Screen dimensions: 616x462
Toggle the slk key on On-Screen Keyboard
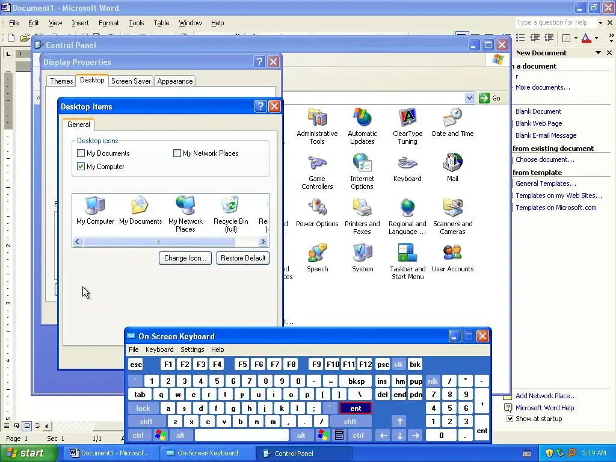[x=398, y=365]
